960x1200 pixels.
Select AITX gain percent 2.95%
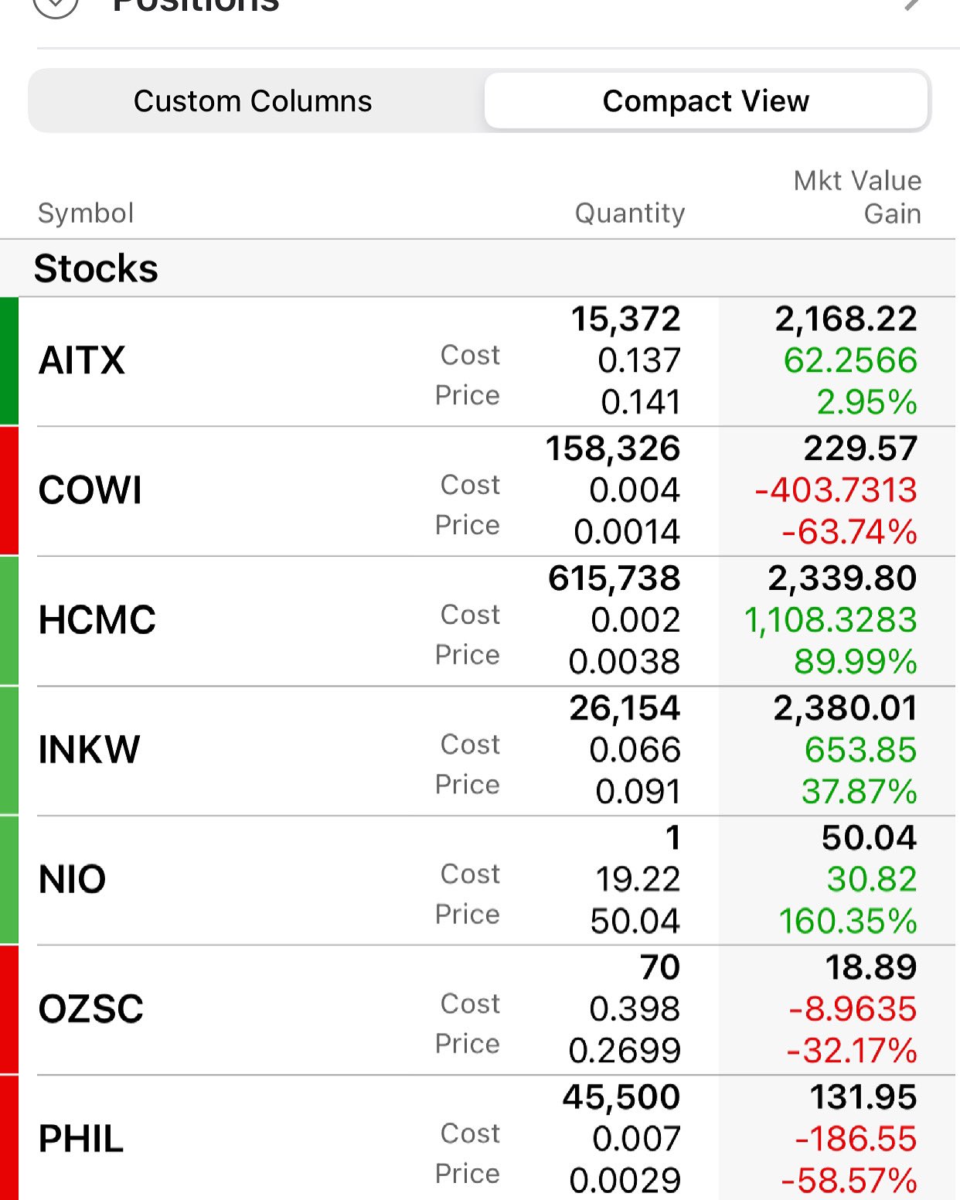(866, 402)
